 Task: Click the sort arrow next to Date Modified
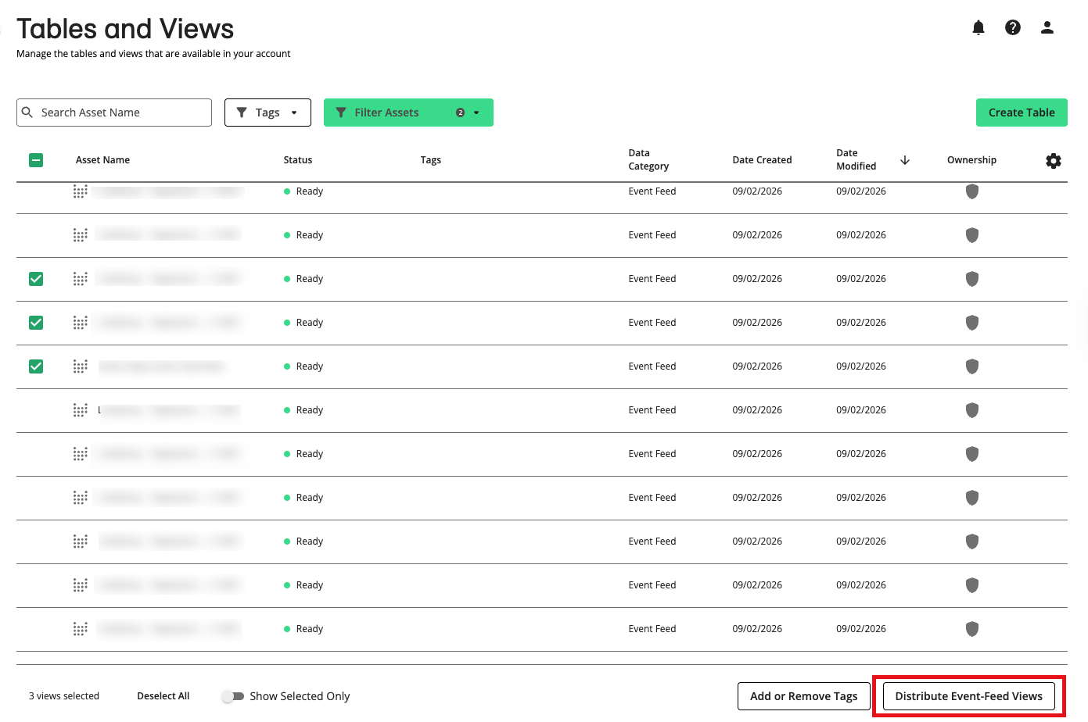coord(905,159)
